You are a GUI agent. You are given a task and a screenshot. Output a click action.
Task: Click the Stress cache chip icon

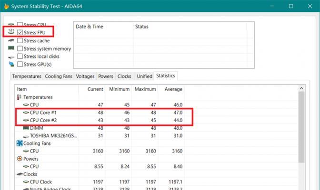11,40
